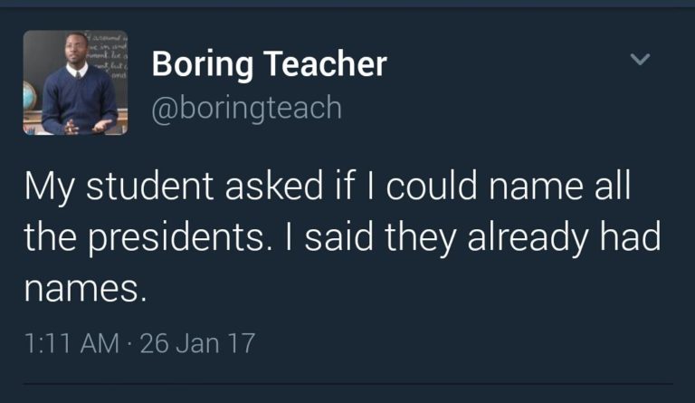
Task: Visit the @boringteach handle
Action: click(246, 108)
